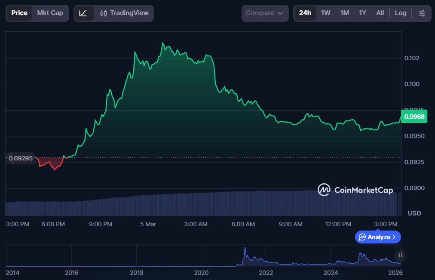This screenshot has height=280, width=435.
Task: Toggle the Log scale option
Action: pos(400,13)
